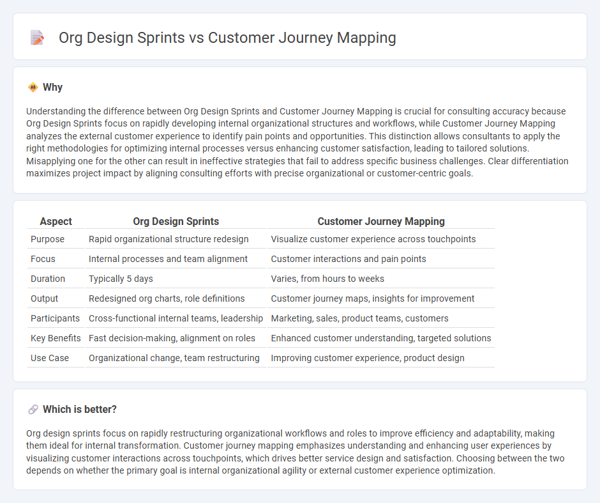The height and width of the screenshot is (503, 600).
Task: Click the orange diamond icon next to Why
Action: [x=33, y=88]
